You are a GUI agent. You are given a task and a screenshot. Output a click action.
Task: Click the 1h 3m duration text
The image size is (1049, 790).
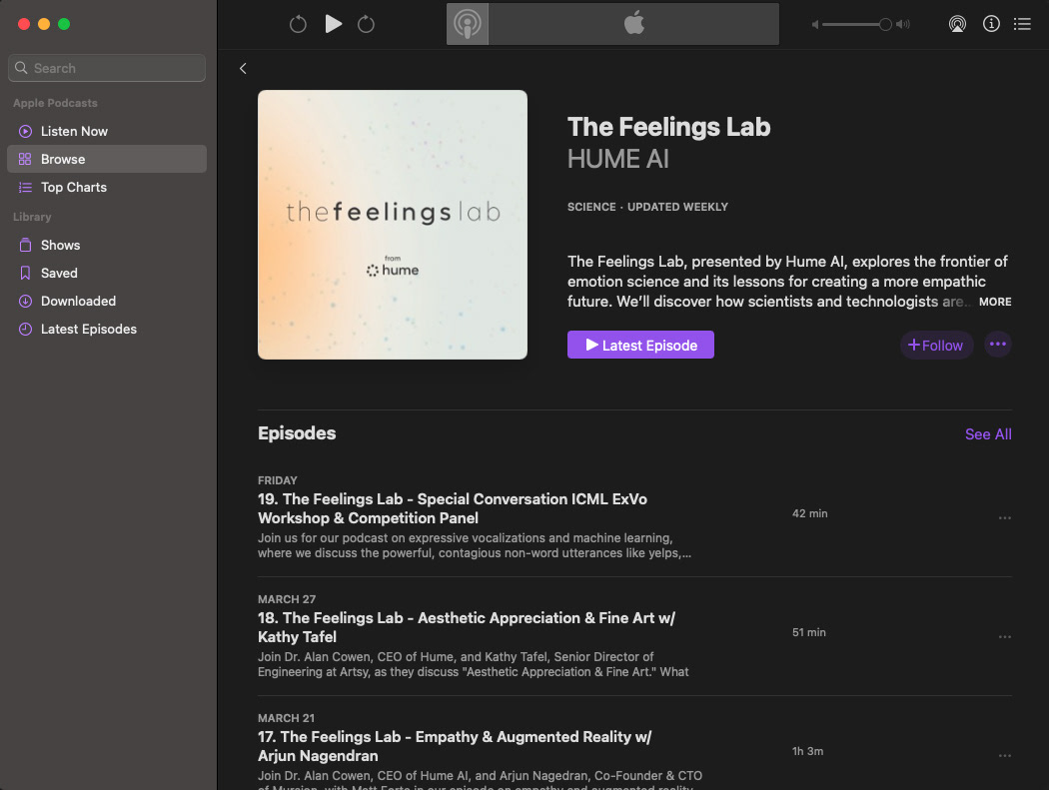coord(807,751)
